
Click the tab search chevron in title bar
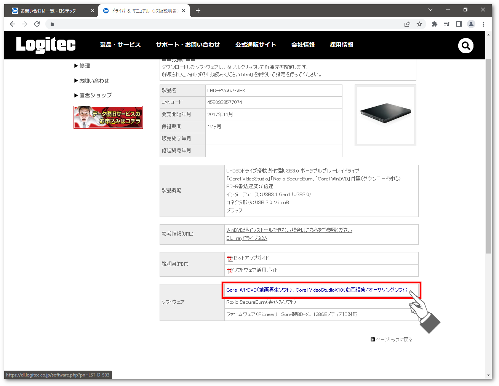(430, 10)
